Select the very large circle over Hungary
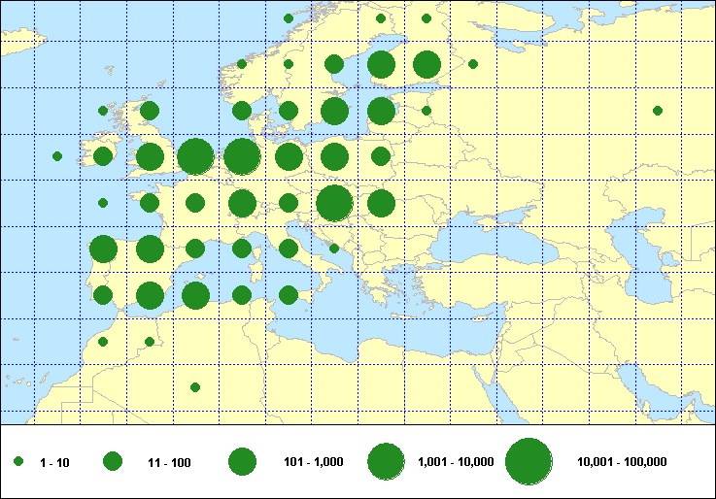The height and width of the screenshot is (499, 716). coord(334,203)
